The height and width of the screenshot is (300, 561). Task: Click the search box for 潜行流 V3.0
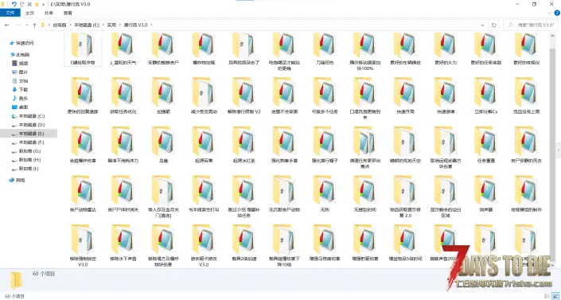(x=530, y=25)
